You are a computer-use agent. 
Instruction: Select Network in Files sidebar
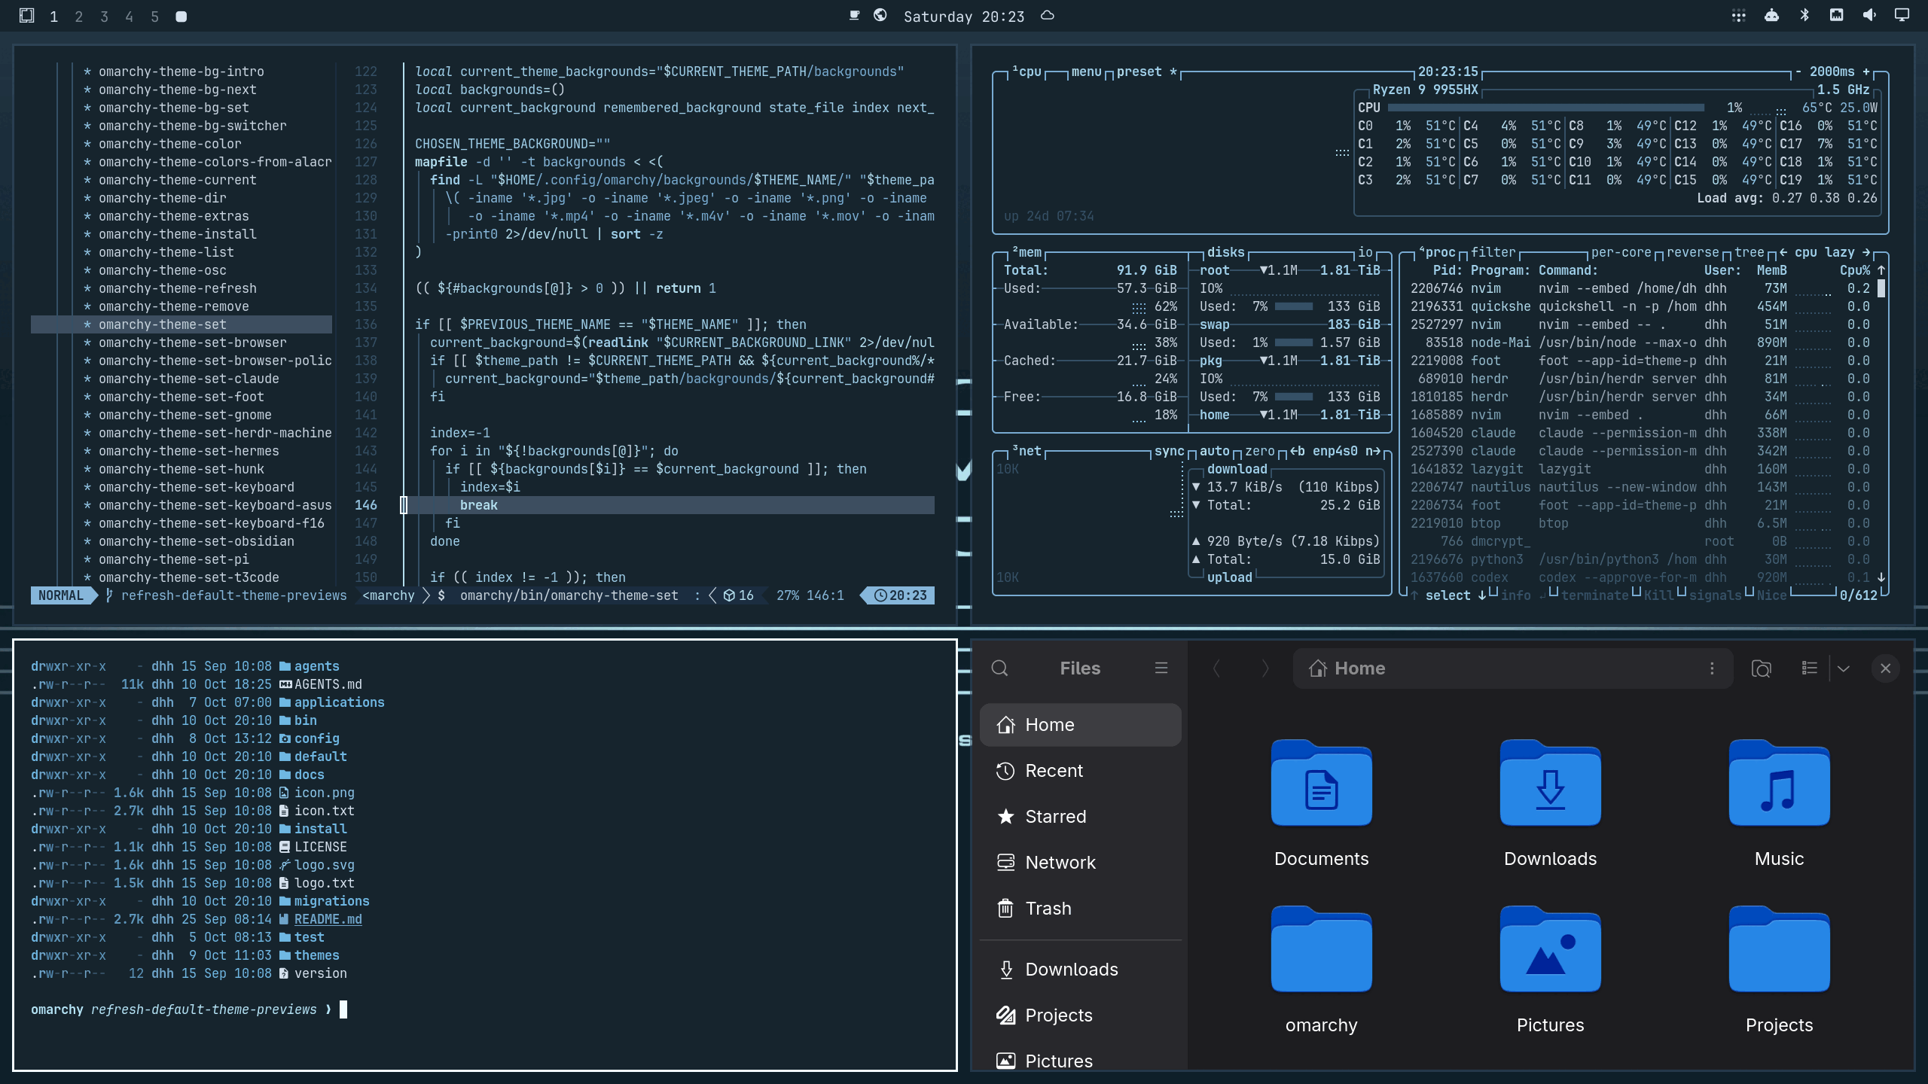click(1080, 863)
